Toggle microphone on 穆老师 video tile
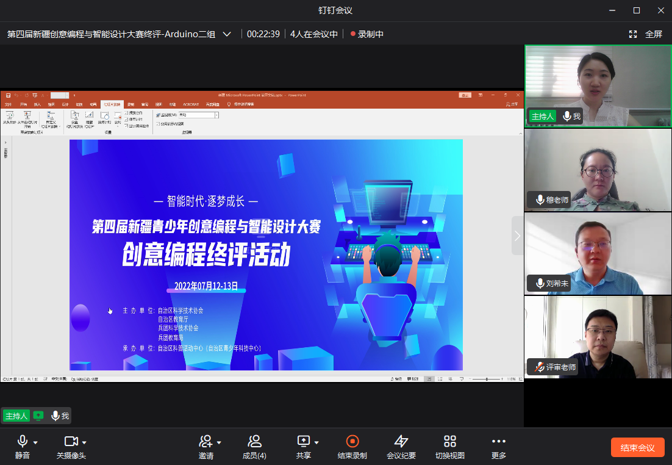The height and width of the screenshot is (465, 672). pyautogui.click(x=540, y=200)
